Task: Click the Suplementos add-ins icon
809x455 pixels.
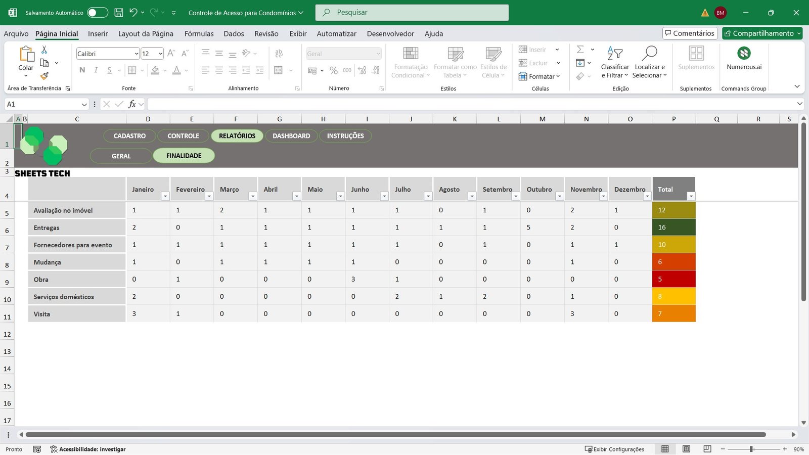Action: coord(696,53)
